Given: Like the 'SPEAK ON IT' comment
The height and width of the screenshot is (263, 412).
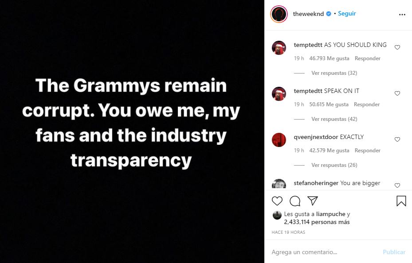Looking at the screenshot, I should (x=397, y=93).
